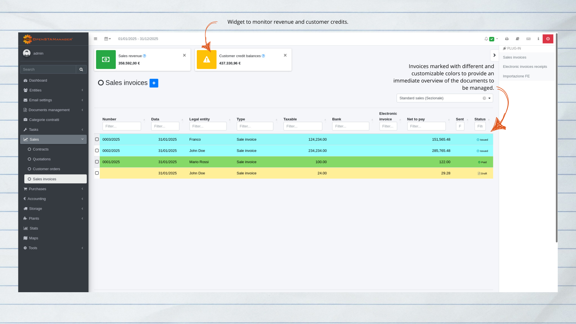The image size is (576, 324).
Task: Open Contracts under Sales
Action: [x=55, y=149]
